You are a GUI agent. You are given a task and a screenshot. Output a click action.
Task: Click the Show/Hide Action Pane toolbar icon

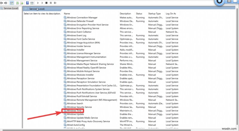point(32,3)
